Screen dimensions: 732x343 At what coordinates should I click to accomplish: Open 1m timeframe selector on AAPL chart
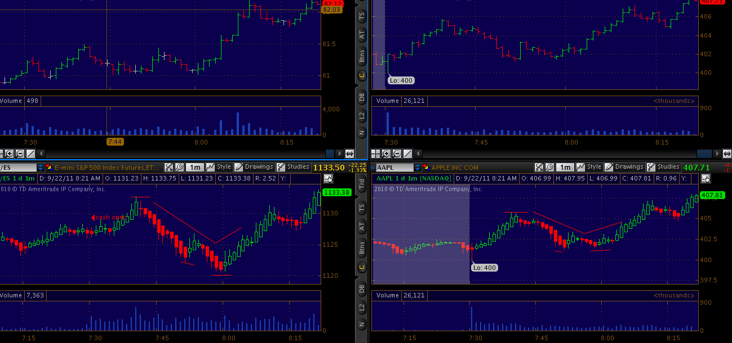click(x=565, y=167)
